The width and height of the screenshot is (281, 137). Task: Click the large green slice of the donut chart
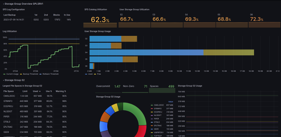pos(137,112)
